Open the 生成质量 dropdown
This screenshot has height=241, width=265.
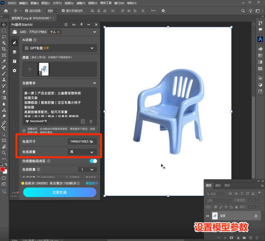click(82, 152)
